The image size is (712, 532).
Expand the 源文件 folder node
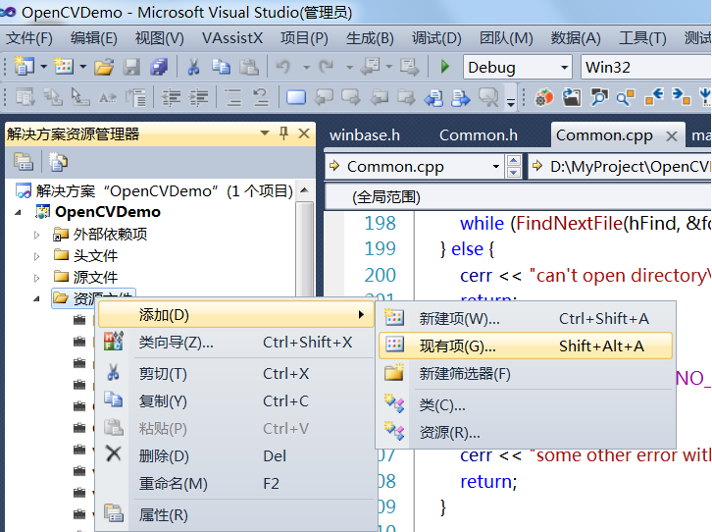pos(37,278)
